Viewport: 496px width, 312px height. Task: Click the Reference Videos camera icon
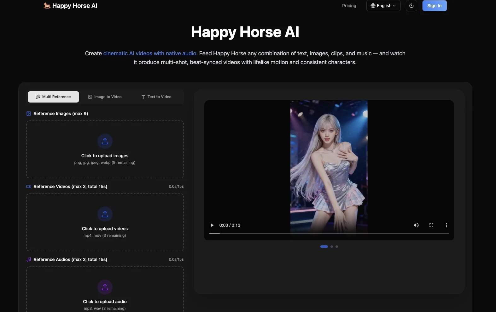point(29,187)
